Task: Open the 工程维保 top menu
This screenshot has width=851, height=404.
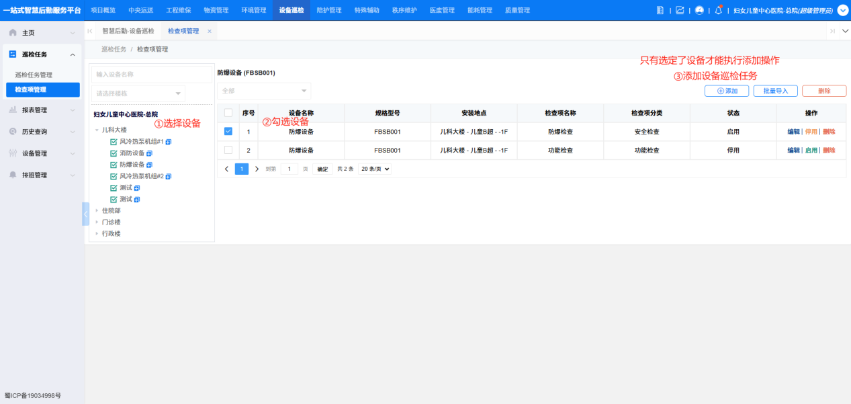Action: pos(178,10)
